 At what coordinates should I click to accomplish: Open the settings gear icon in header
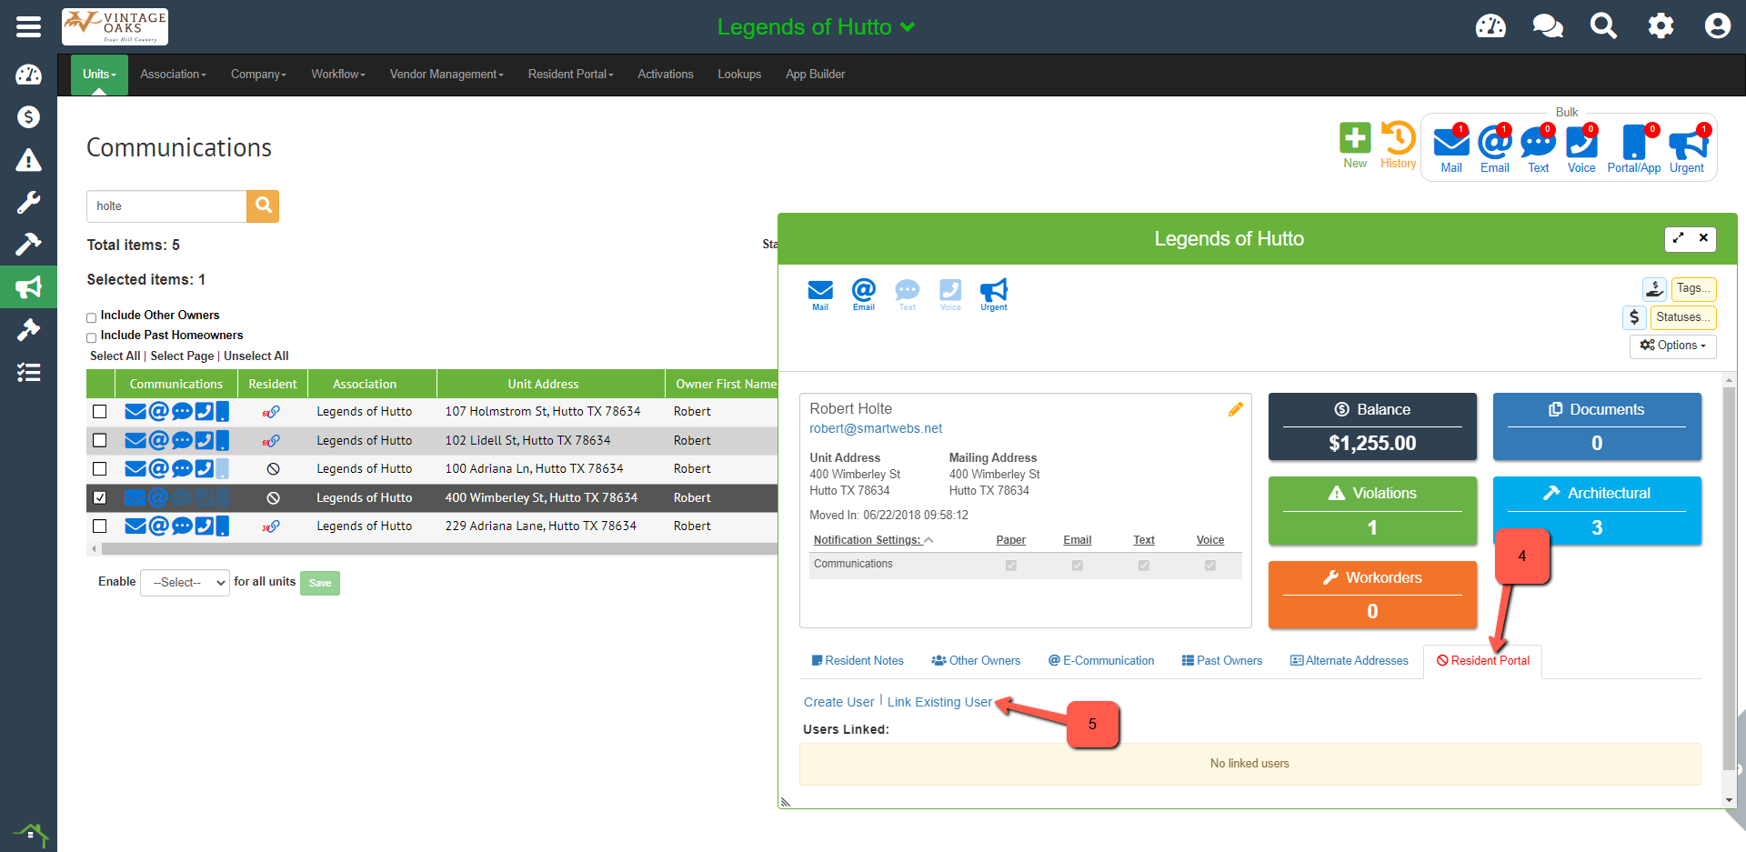pos(1661,26)
